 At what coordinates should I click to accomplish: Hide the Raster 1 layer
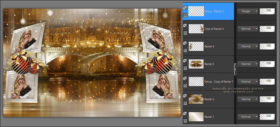pos(185,120)
